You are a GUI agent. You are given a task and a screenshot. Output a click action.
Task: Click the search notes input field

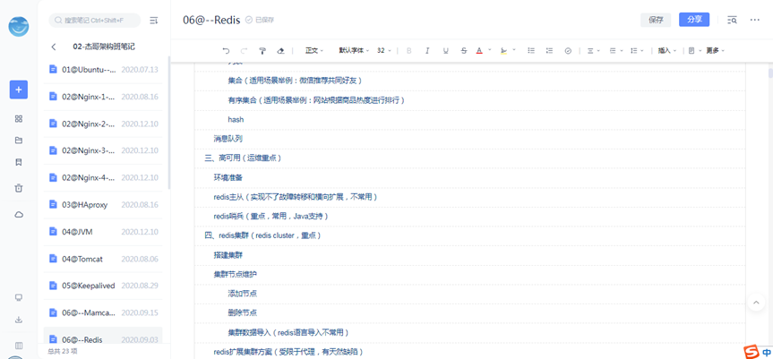click(x=97, y=20)
